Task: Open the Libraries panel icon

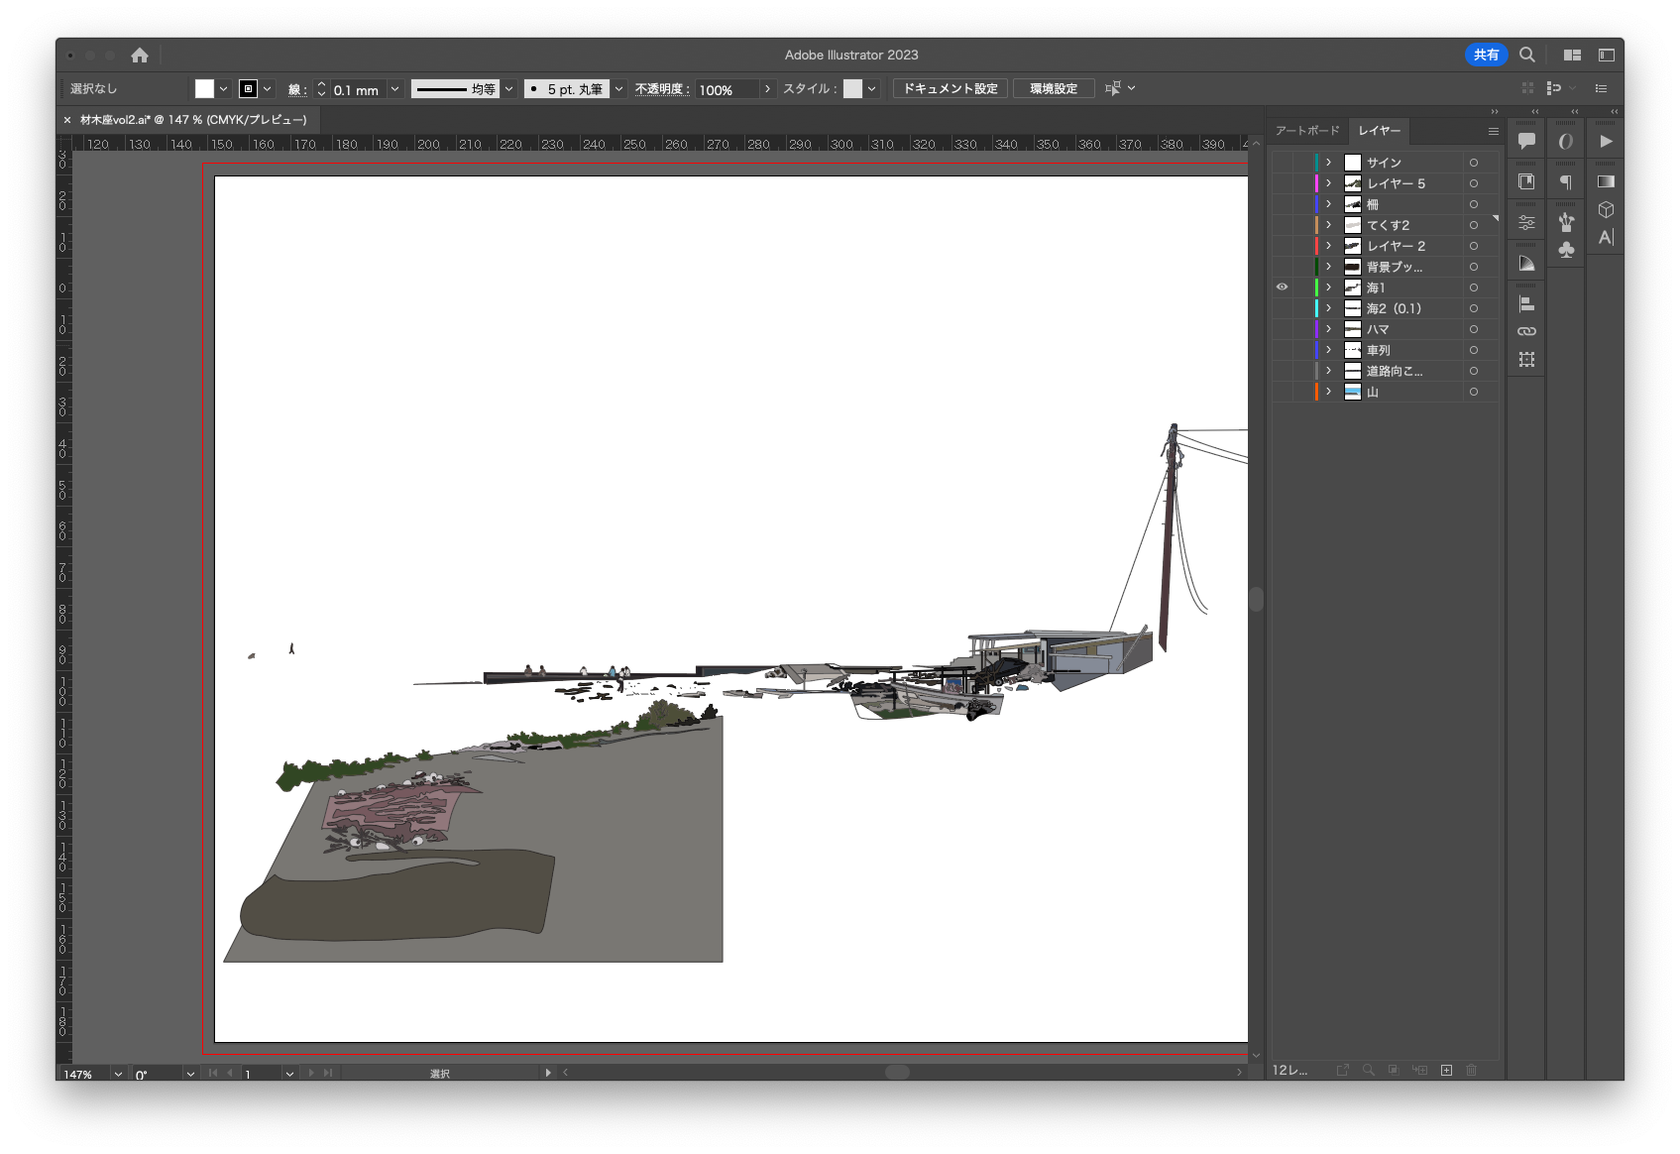Action: click(x=1526, y=181)
